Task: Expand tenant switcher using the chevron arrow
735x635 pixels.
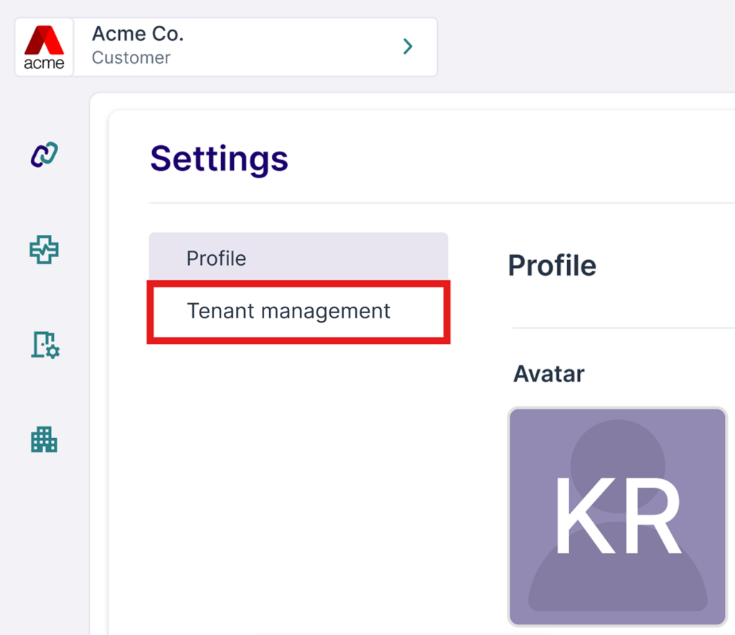Action: click(x=408, y=47)
